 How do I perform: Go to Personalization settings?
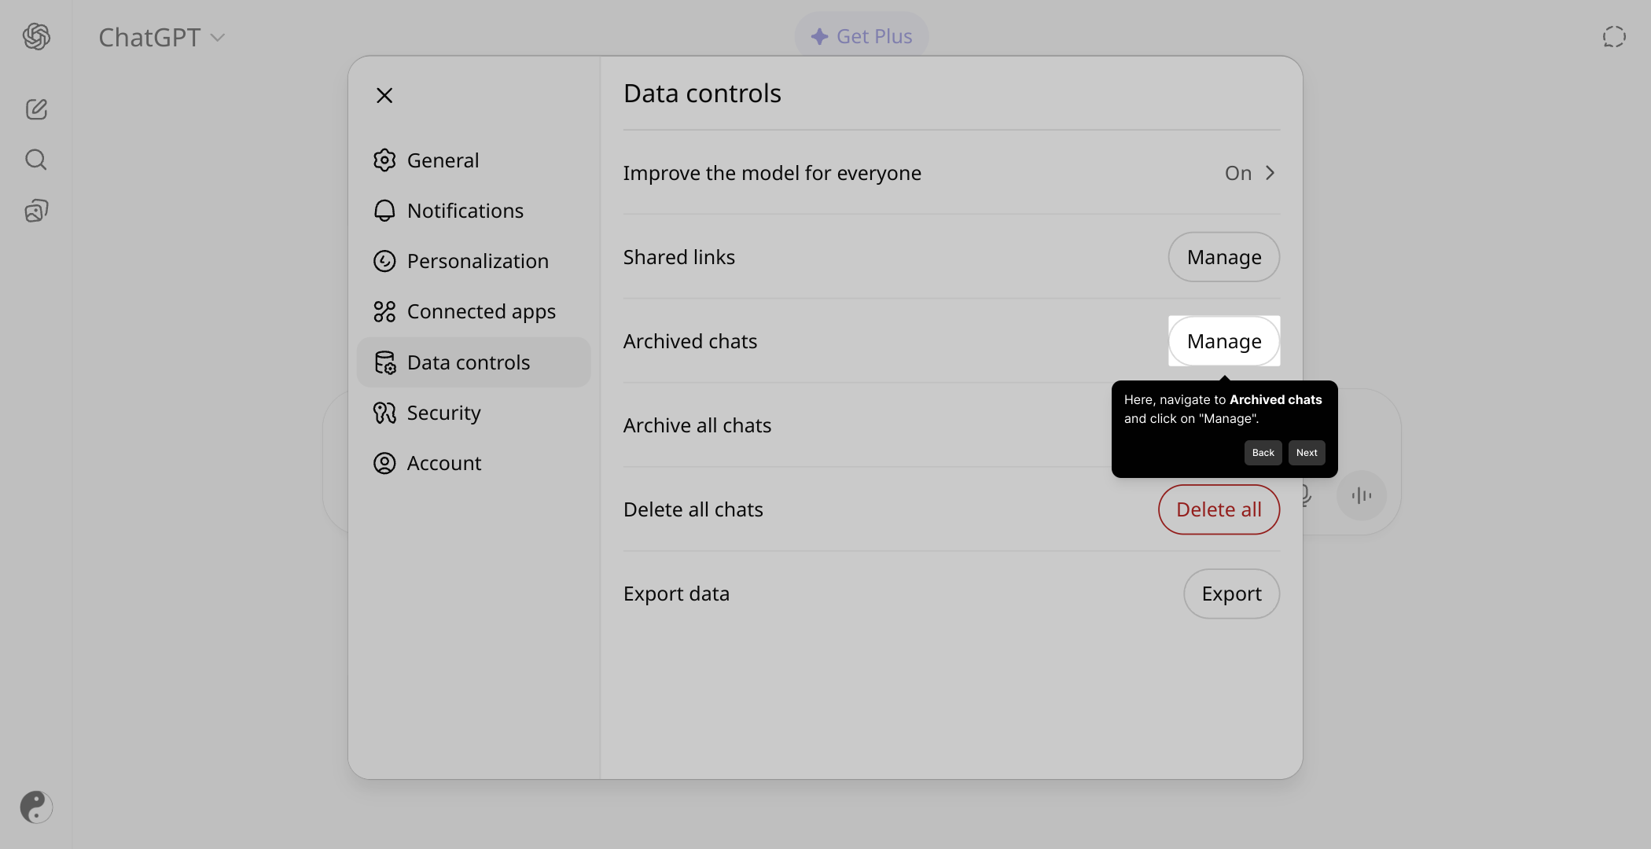click(473, 261)
